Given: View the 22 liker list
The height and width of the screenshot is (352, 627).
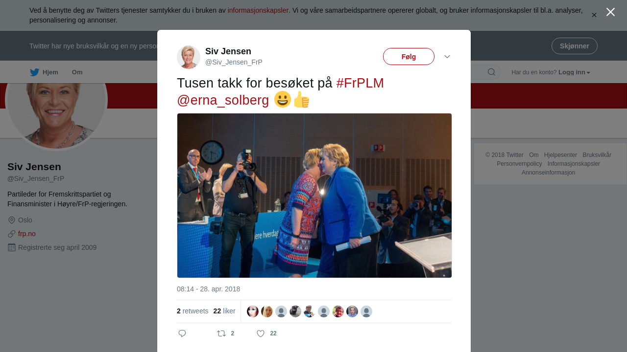Looking at the screenshot, I should coord(224,311).
